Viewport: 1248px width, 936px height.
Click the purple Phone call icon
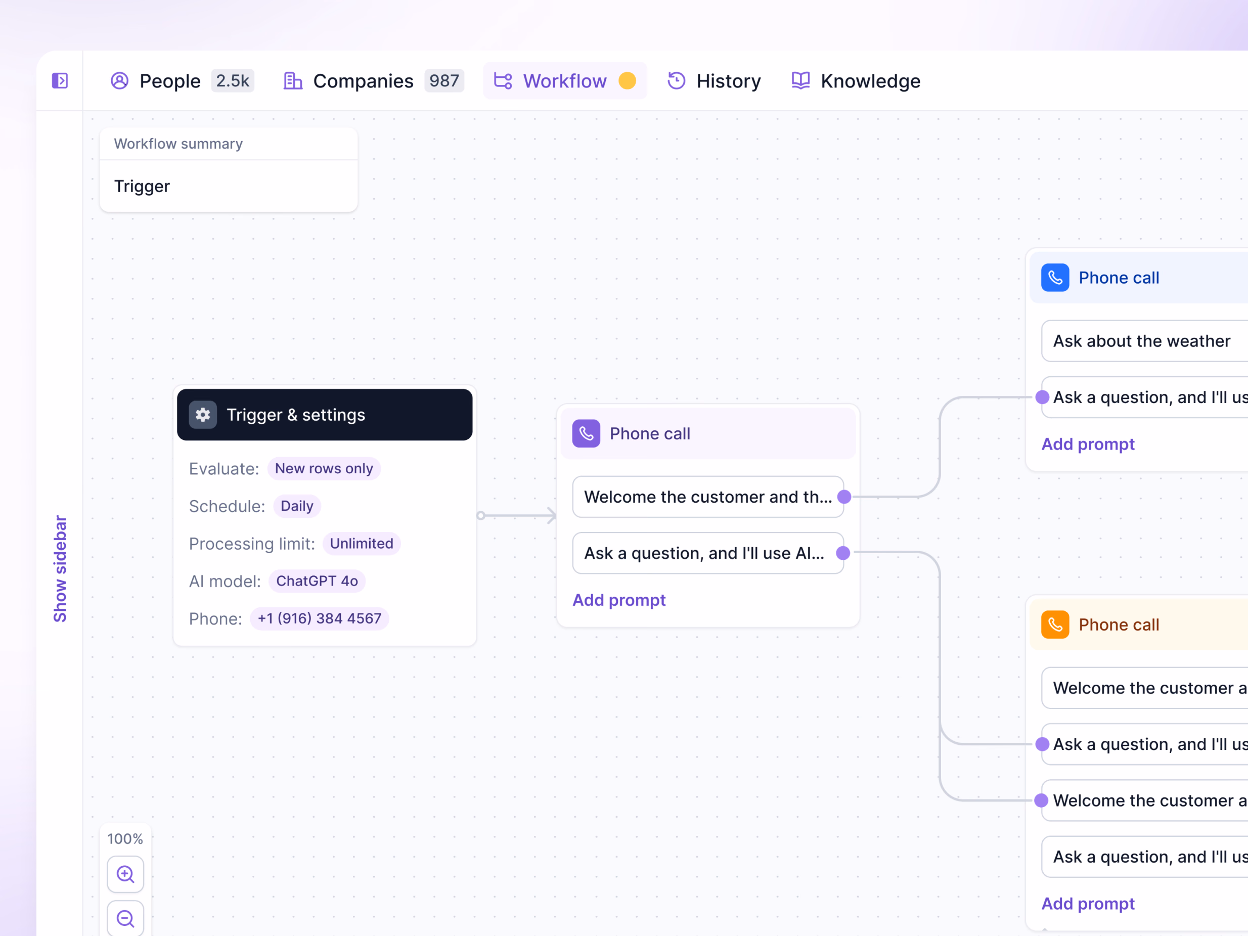(586, 433)
